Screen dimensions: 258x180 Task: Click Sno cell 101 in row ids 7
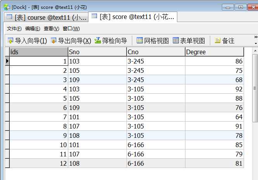[x=97, y=117]
